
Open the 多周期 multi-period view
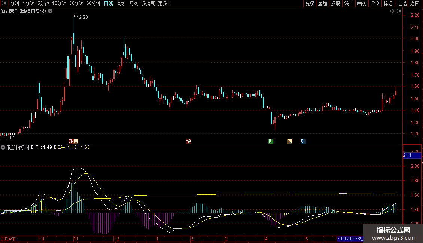(x=148, y=3)
